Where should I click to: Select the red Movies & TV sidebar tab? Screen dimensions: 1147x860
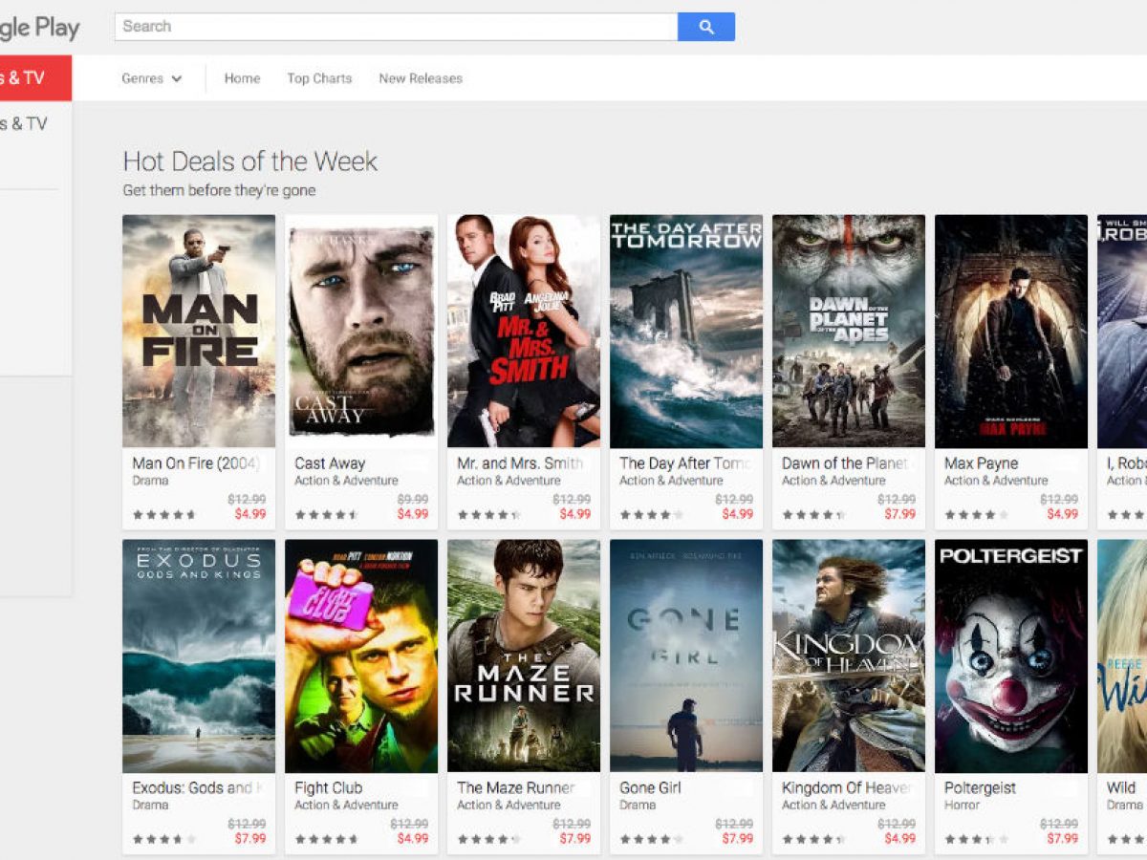(29, 78)
